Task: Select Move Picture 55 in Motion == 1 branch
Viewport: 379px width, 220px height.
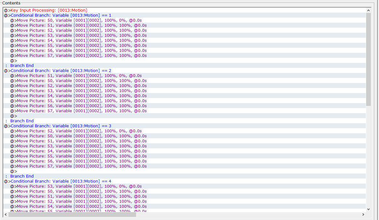Action: pyautogui.click(x=185, y=46)
